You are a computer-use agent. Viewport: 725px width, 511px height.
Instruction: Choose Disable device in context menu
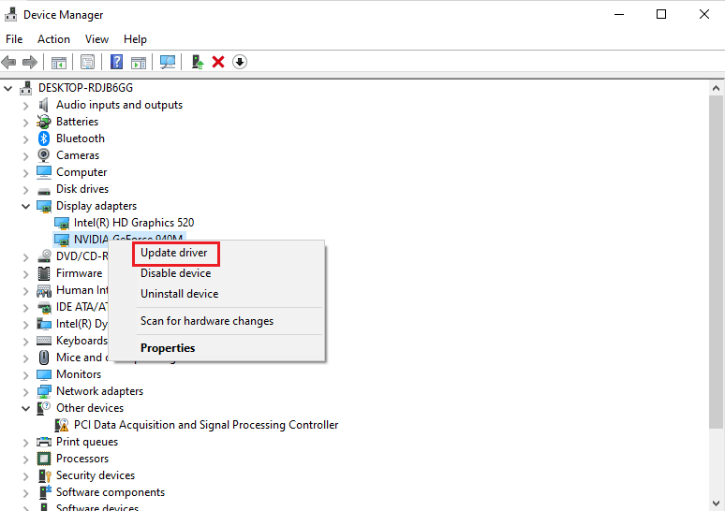(x=176, y=273)
